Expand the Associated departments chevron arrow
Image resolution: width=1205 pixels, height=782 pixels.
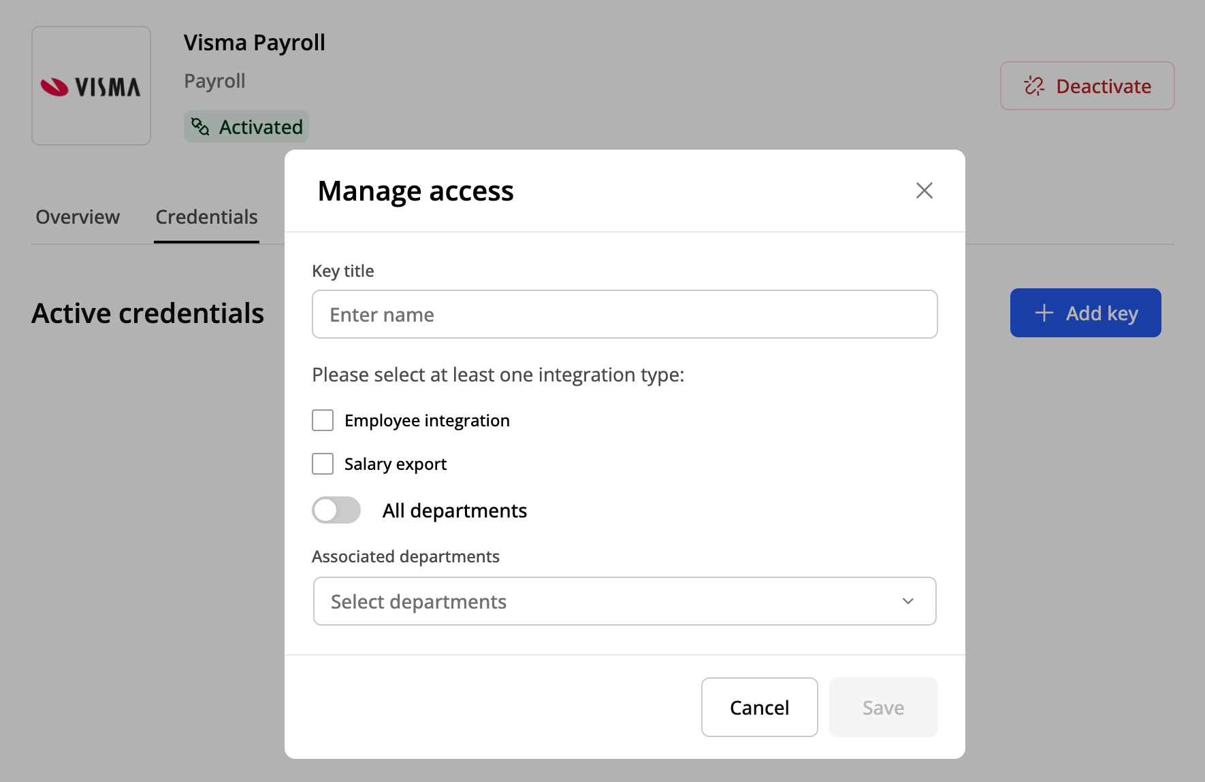907,601
